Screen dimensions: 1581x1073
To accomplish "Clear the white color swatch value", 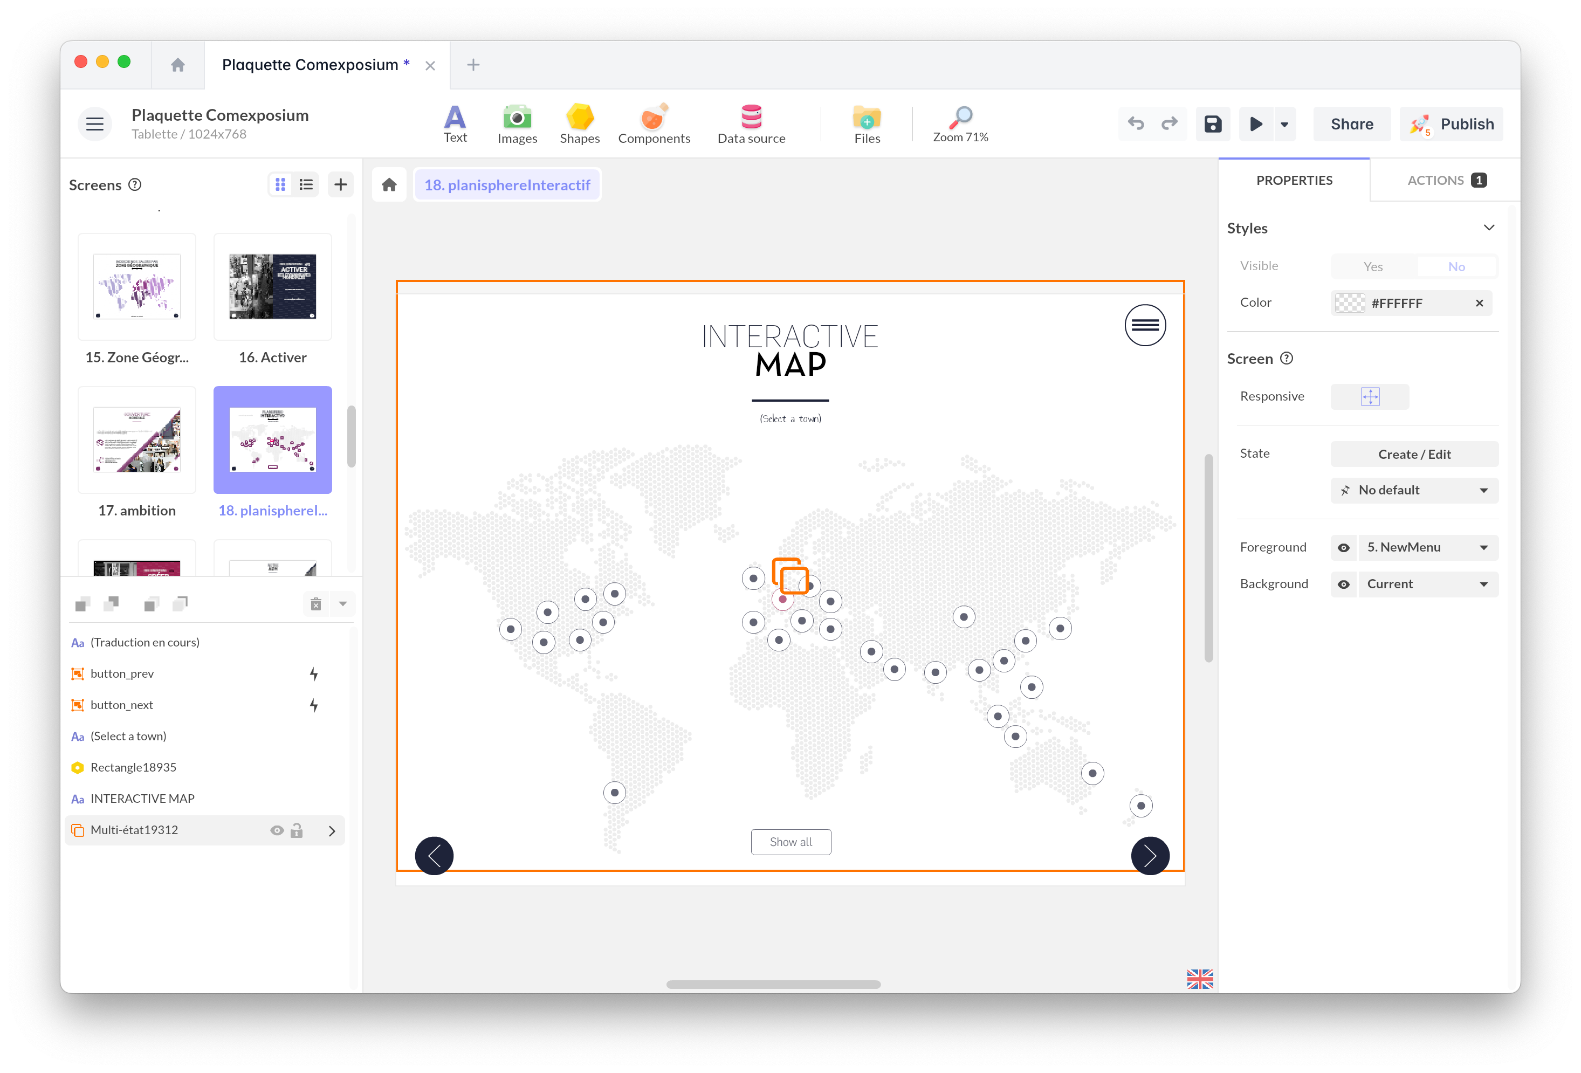I will [1480, 304].
